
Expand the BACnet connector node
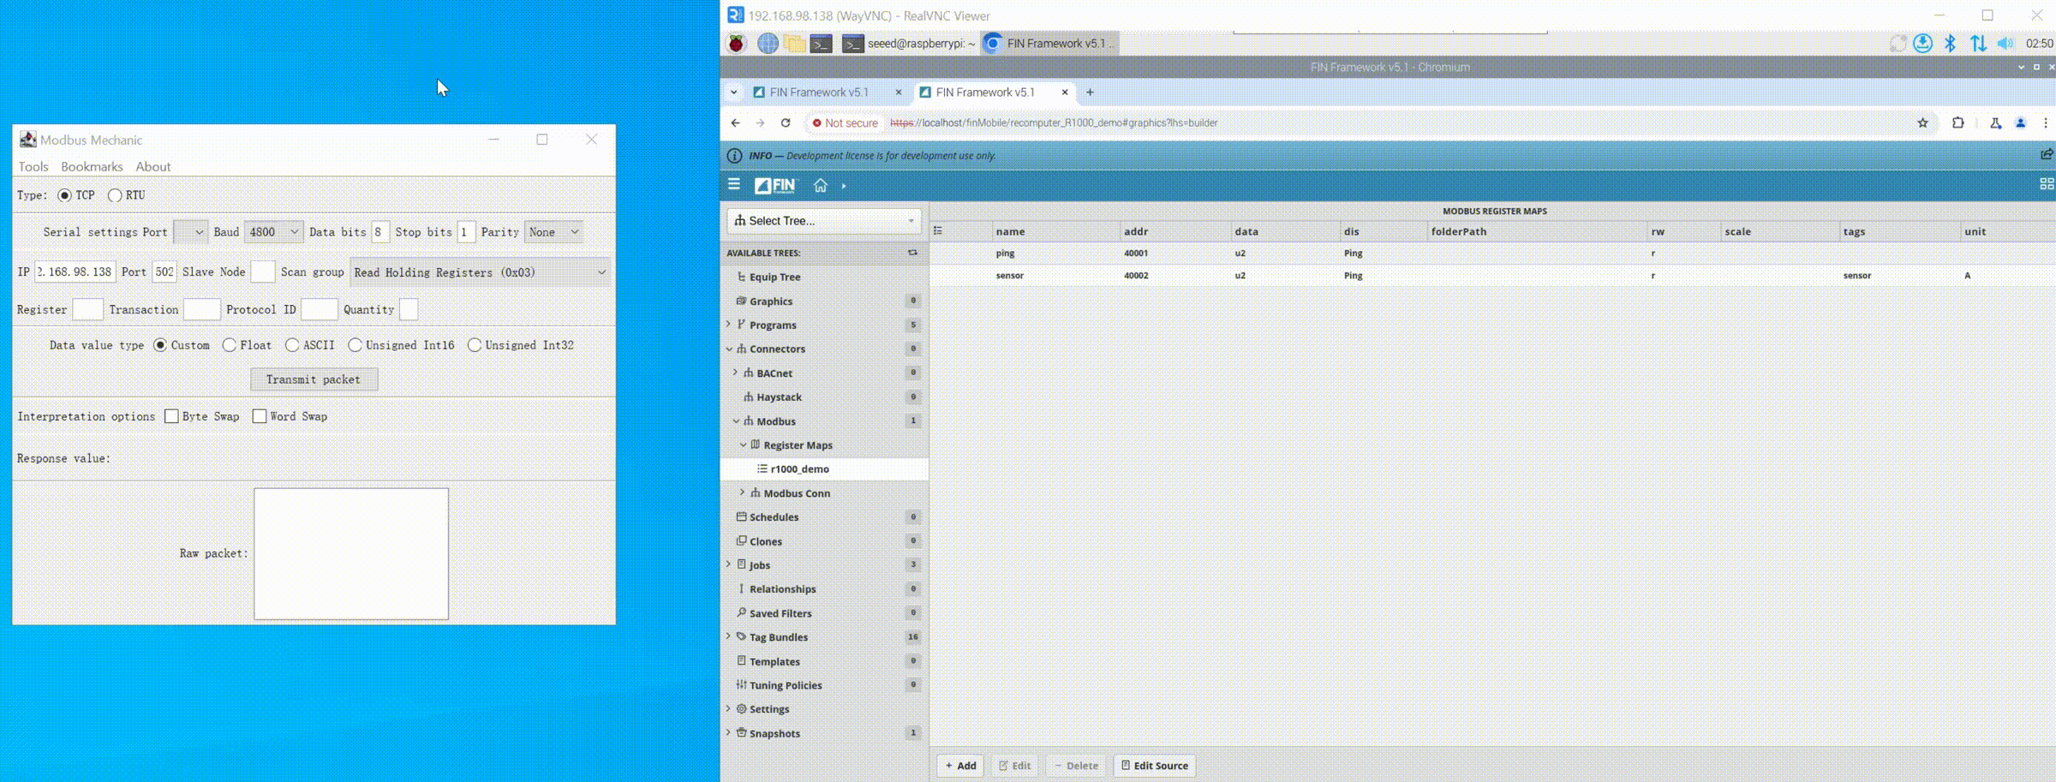click(x=735, y=373)
